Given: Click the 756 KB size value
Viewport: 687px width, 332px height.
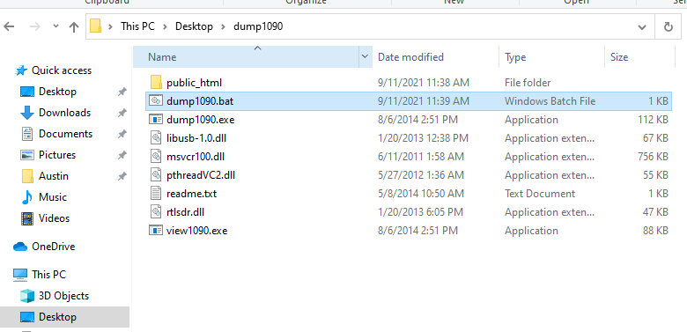Looking at the screenshot, I should pos(653,157).
